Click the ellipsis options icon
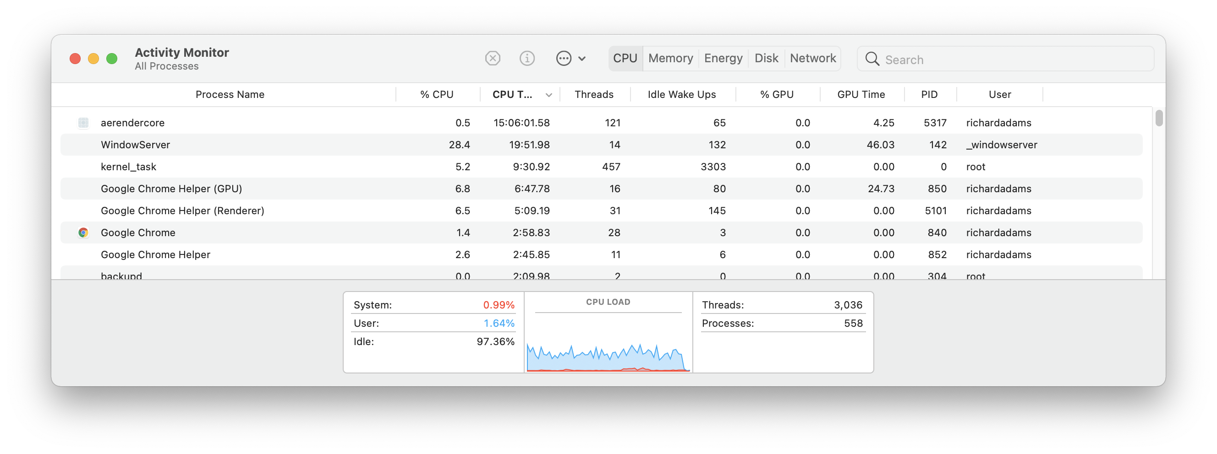The width and height of the screenshot is (1217, 454). tap(564, 58)
